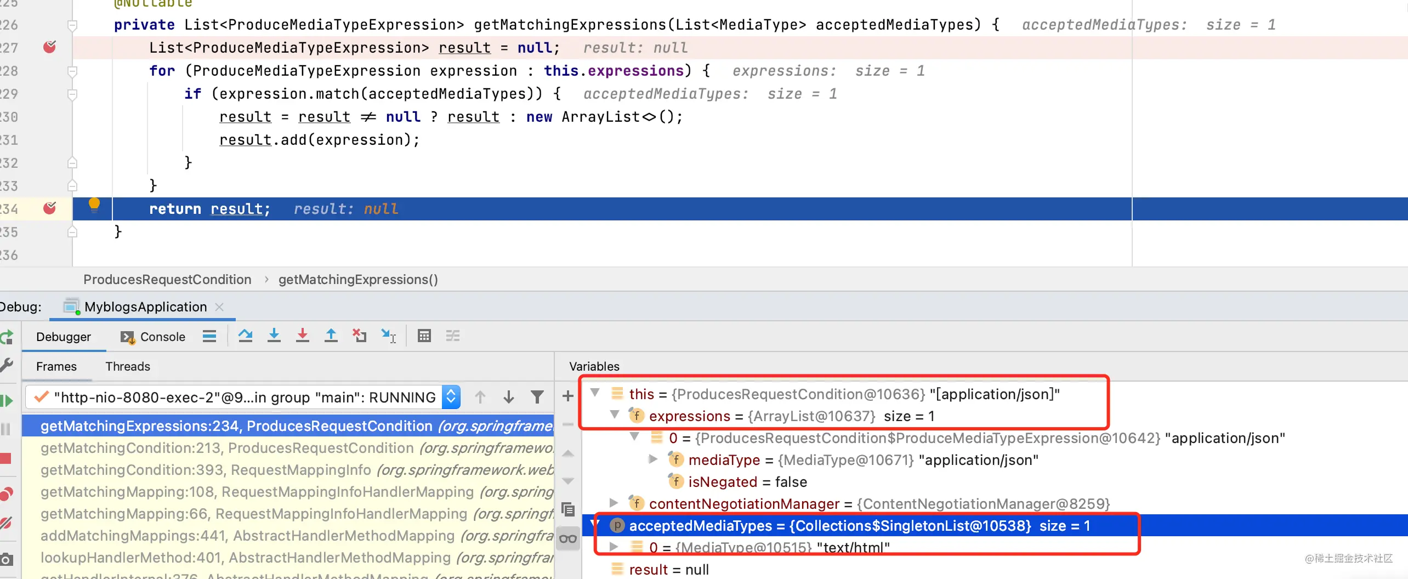Select Threads tab
The height and width of the screenshot is (579, 1408).
[128, 366]
